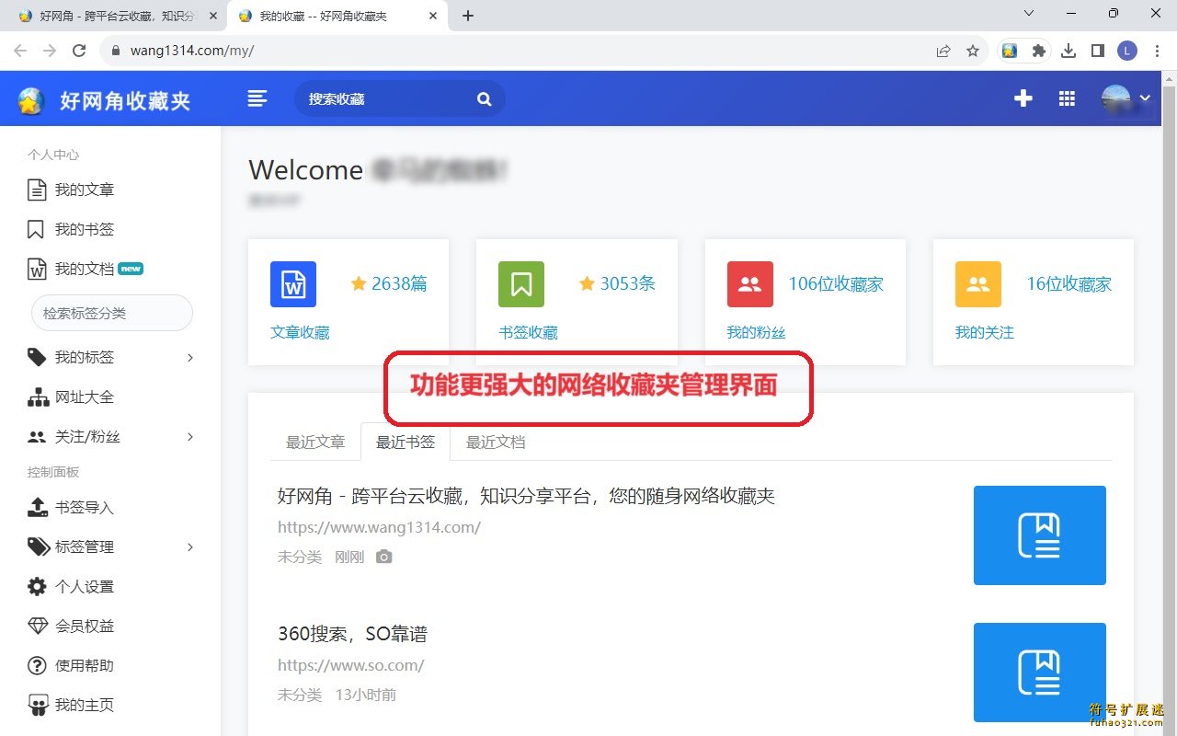1177x736 pixels.
Task: Open the browser extensions puzzle icon
Action: (1039, 51)
